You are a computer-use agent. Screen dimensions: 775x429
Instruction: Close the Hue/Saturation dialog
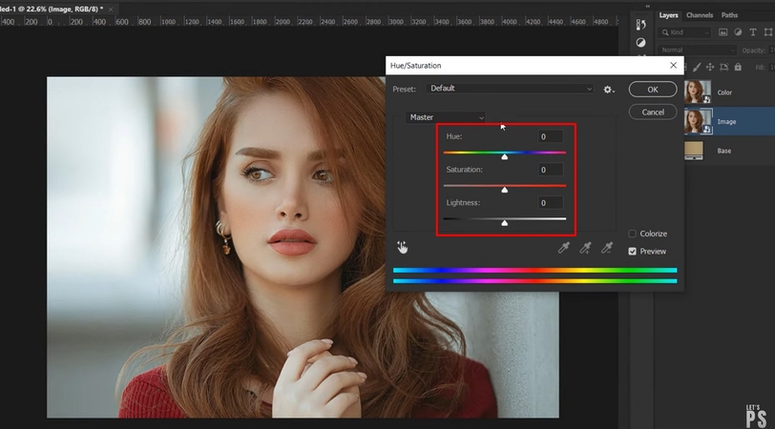[673, 65]
